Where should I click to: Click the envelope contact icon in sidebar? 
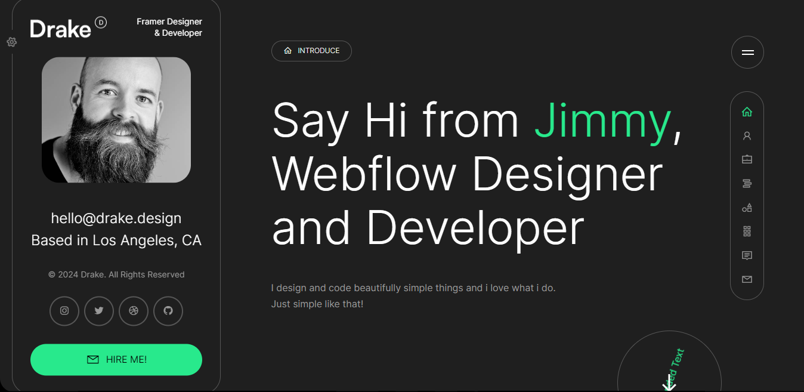[x=747, y=279]
